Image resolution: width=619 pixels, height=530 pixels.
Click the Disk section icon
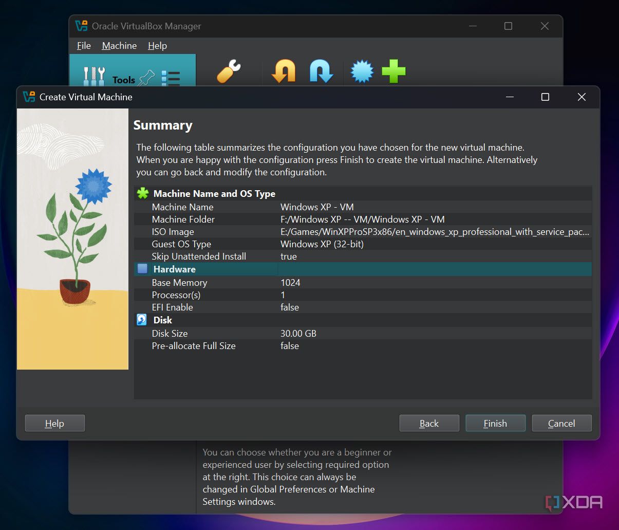(142, 320)
